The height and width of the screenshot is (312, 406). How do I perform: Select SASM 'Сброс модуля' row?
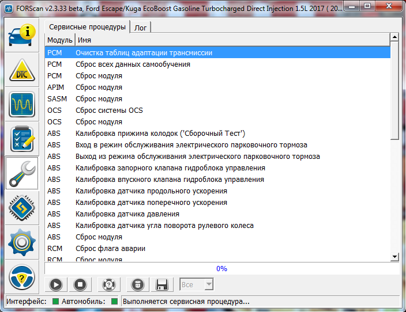coord(217,99)
